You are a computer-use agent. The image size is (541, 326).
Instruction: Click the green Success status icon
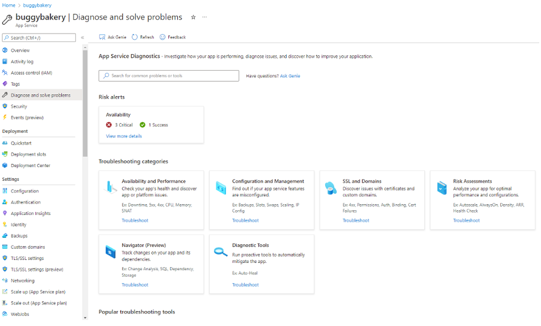click(x=142, y=125)
